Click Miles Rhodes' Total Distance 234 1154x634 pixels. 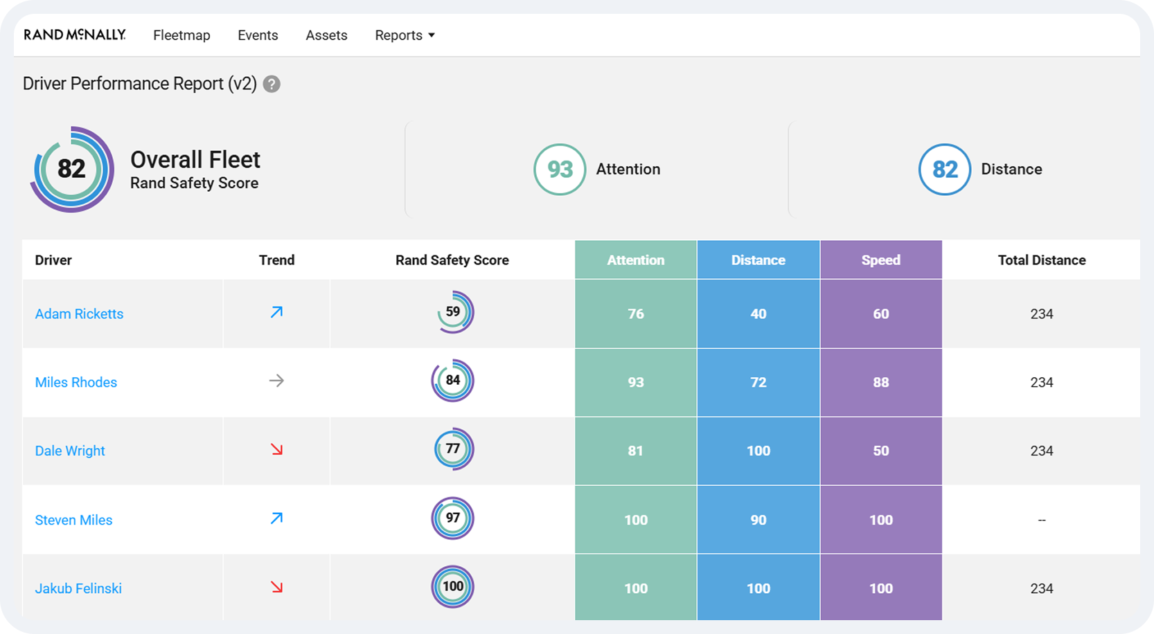point(1042,382)
